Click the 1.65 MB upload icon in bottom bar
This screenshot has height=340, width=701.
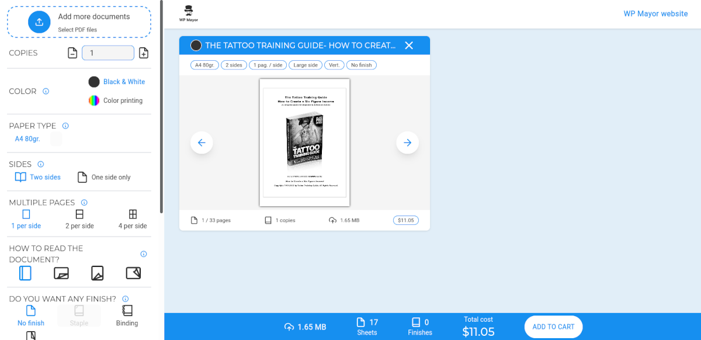coord(289,327)
